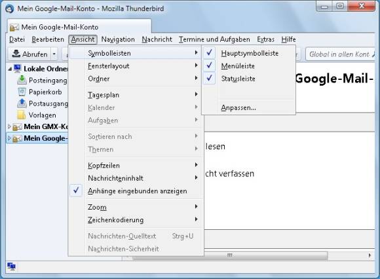This screenshot has width=380, height=279.
Task: Click the Postausgang outbox icon
Action: pyautogui.click(x=22, y=103)
